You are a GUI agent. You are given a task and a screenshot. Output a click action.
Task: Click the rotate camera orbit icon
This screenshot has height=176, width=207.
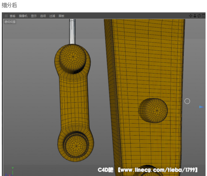point(199,16)
